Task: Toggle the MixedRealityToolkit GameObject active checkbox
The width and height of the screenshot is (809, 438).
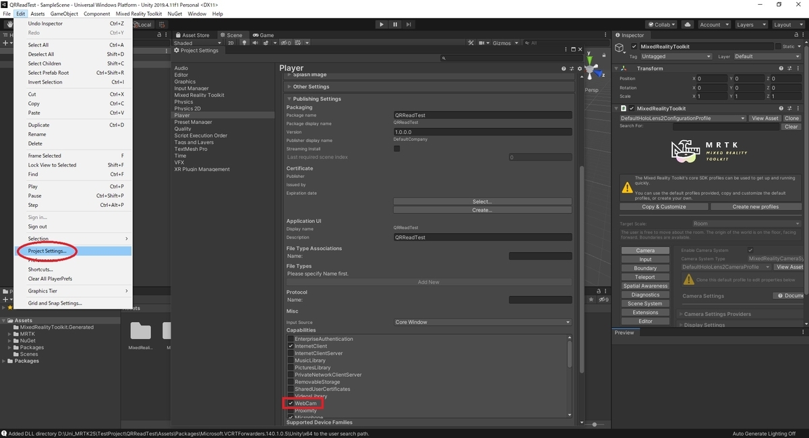Action: [634, 47]
